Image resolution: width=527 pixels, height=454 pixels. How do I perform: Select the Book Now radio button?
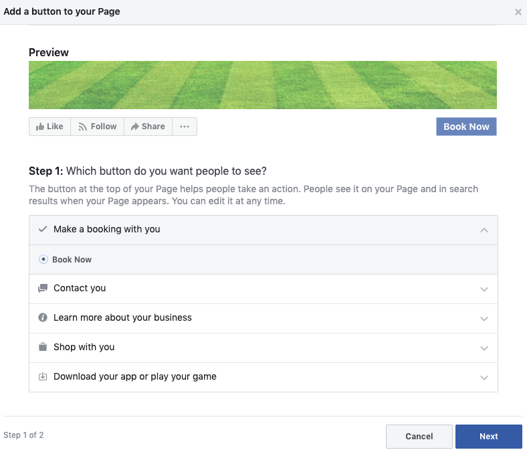click(43, 259)
